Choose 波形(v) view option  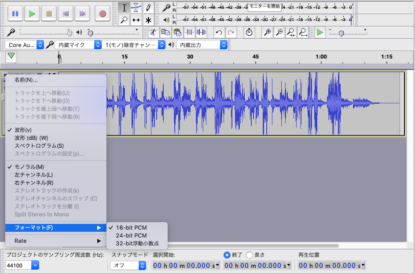coord(56,130)
